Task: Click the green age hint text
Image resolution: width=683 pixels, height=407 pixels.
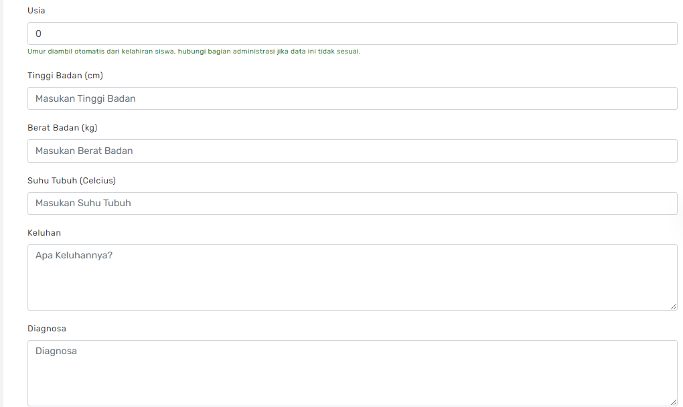Action: [x=194, y=52]
